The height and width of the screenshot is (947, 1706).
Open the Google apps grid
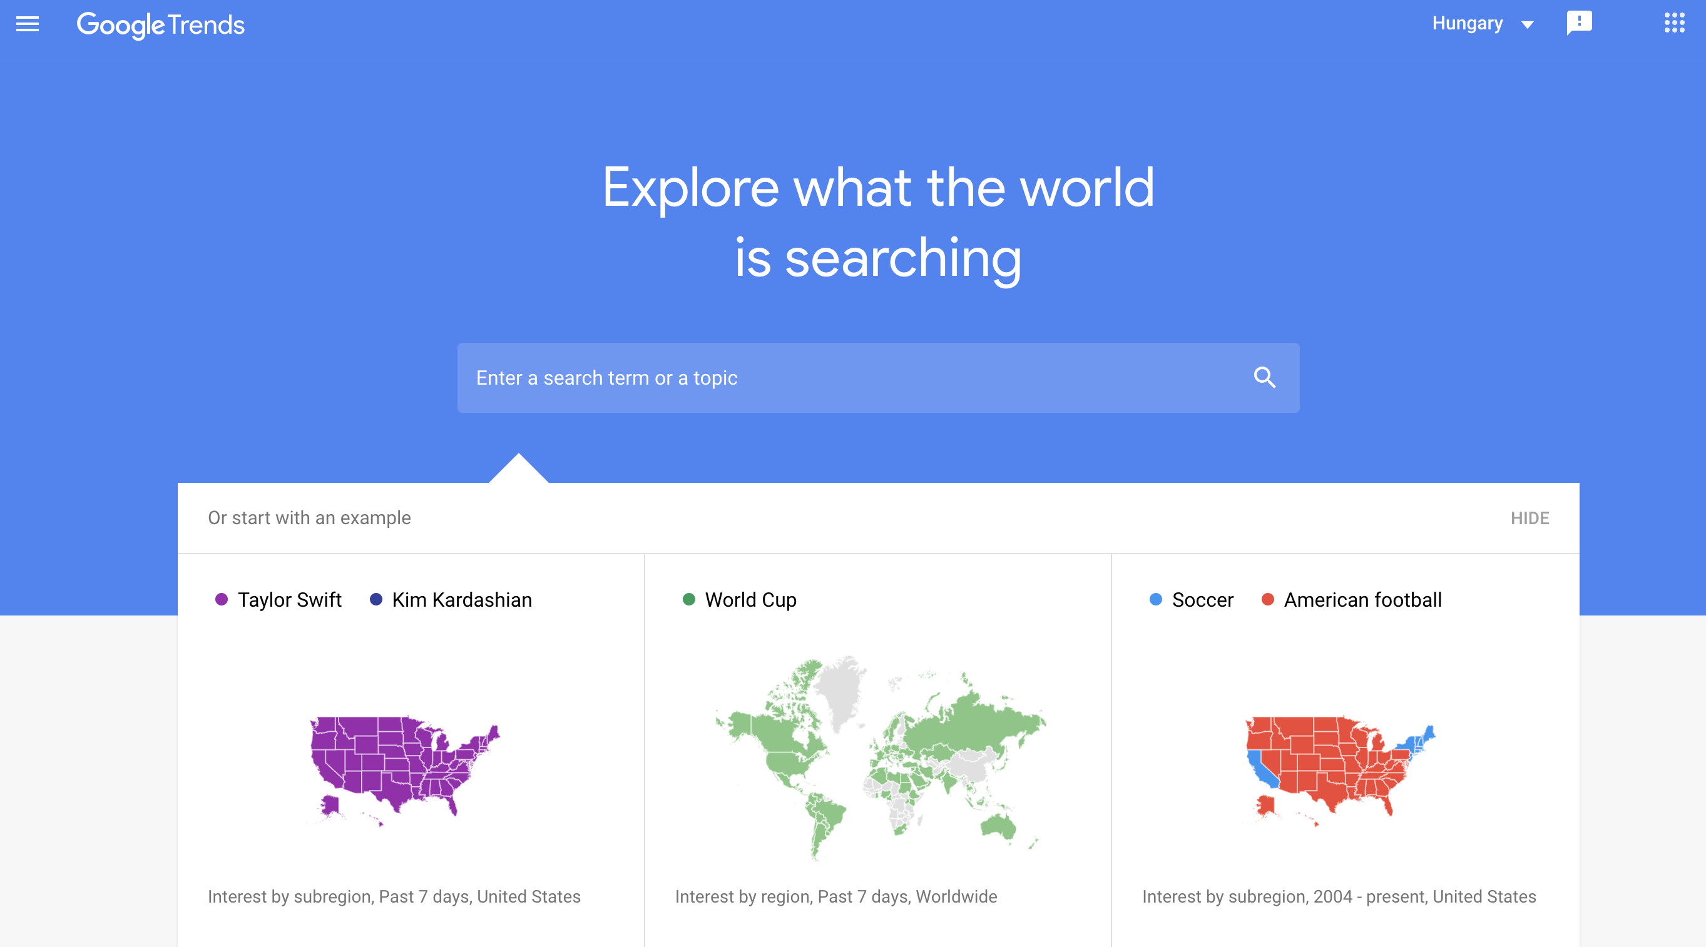1674,23
